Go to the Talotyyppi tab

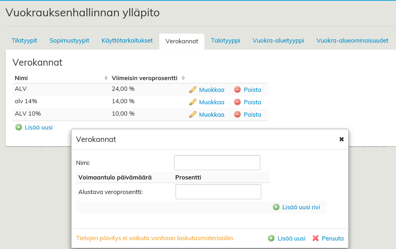click(226, 40)
